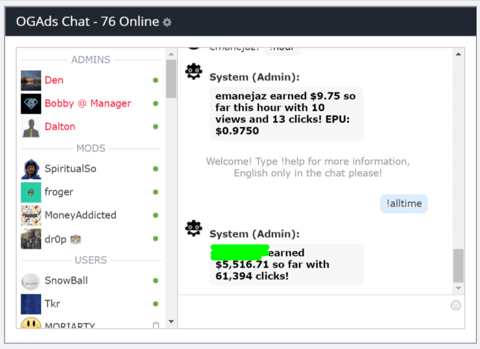Select user SnowBall
This screenshot has height=349, width=480.
pos(91,281)
